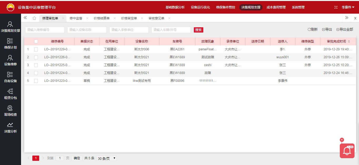The height and width of the screenshot is (165, 359).
Task: Click the home icon tab
Action: [x=34, y=18]
